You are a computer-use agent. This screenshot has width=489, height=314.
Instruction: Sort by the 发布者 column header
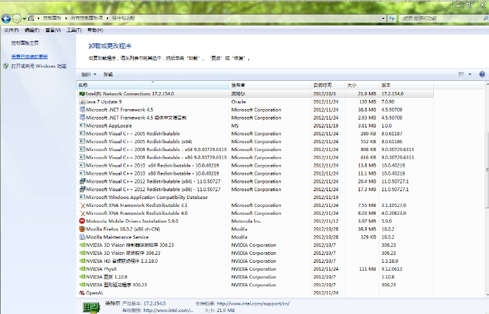[270, 85]
